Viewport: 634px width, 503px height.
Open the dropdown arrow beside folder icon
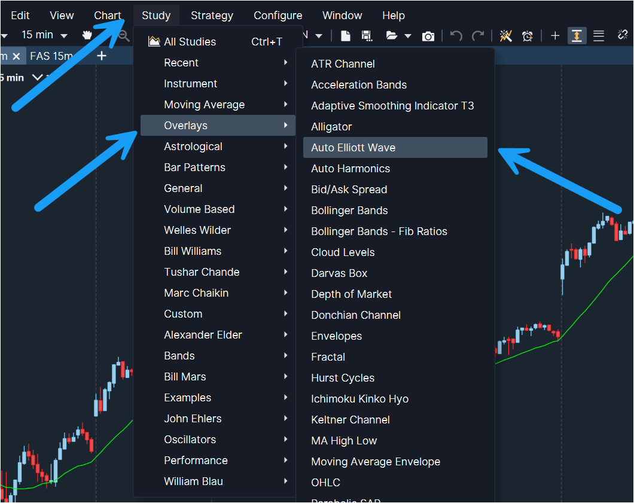click(x=408, y=36)
